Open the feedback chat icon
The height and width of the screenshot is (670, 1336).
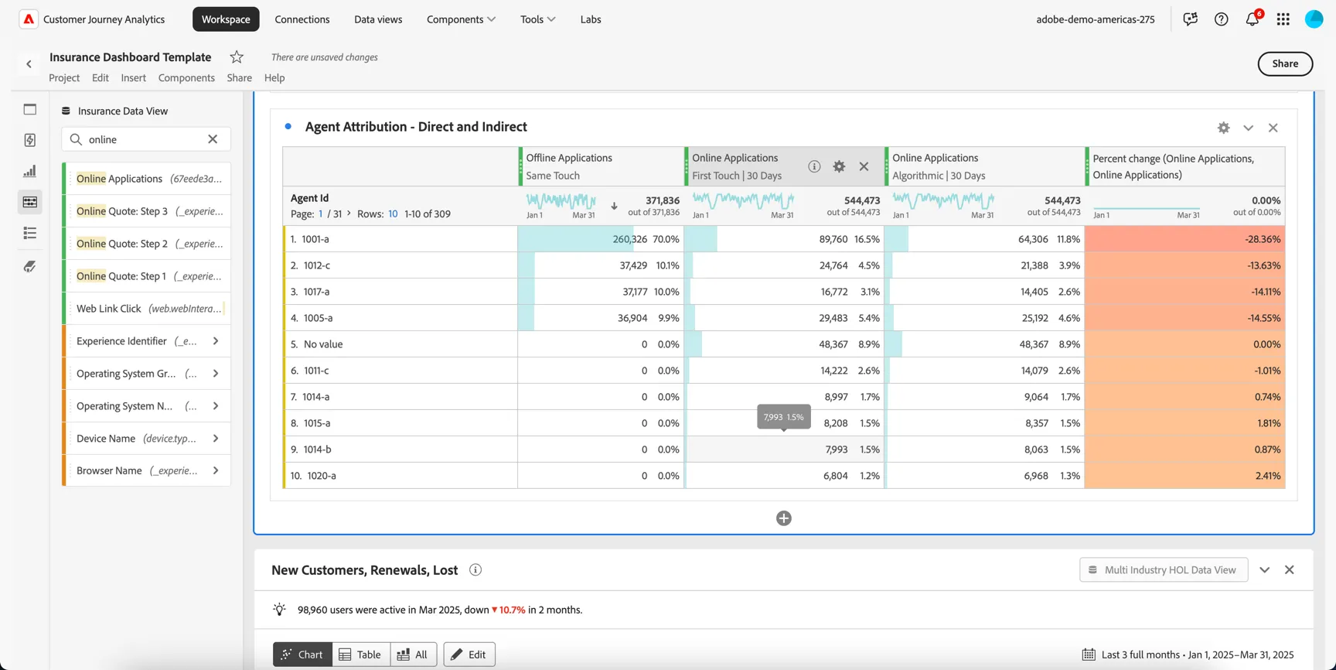point(1190,19)
